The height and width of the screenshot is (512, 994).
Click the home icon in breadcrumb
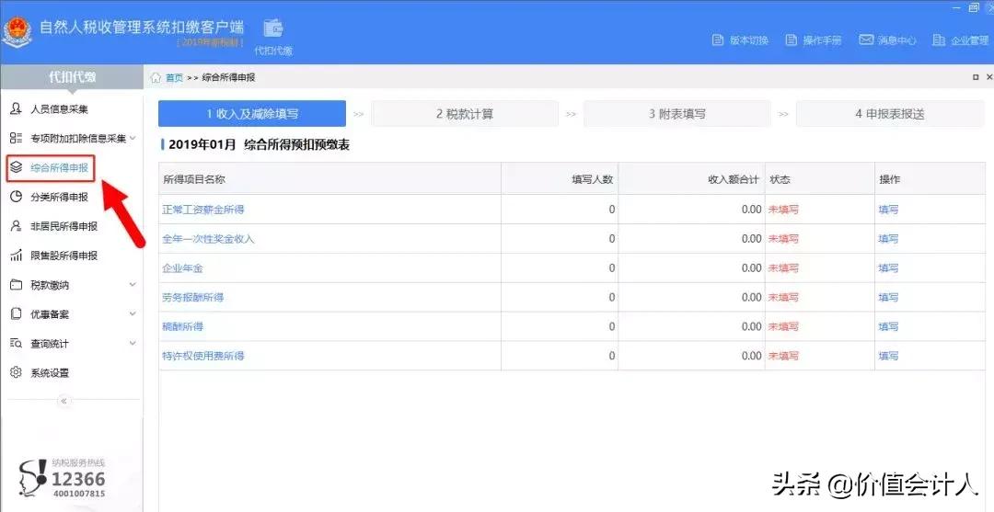[x=156, y=77]
